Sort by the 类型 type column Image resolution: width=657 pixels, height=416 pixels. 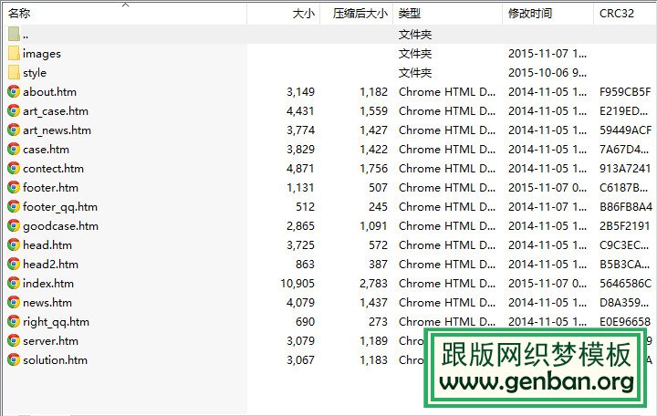410,14
